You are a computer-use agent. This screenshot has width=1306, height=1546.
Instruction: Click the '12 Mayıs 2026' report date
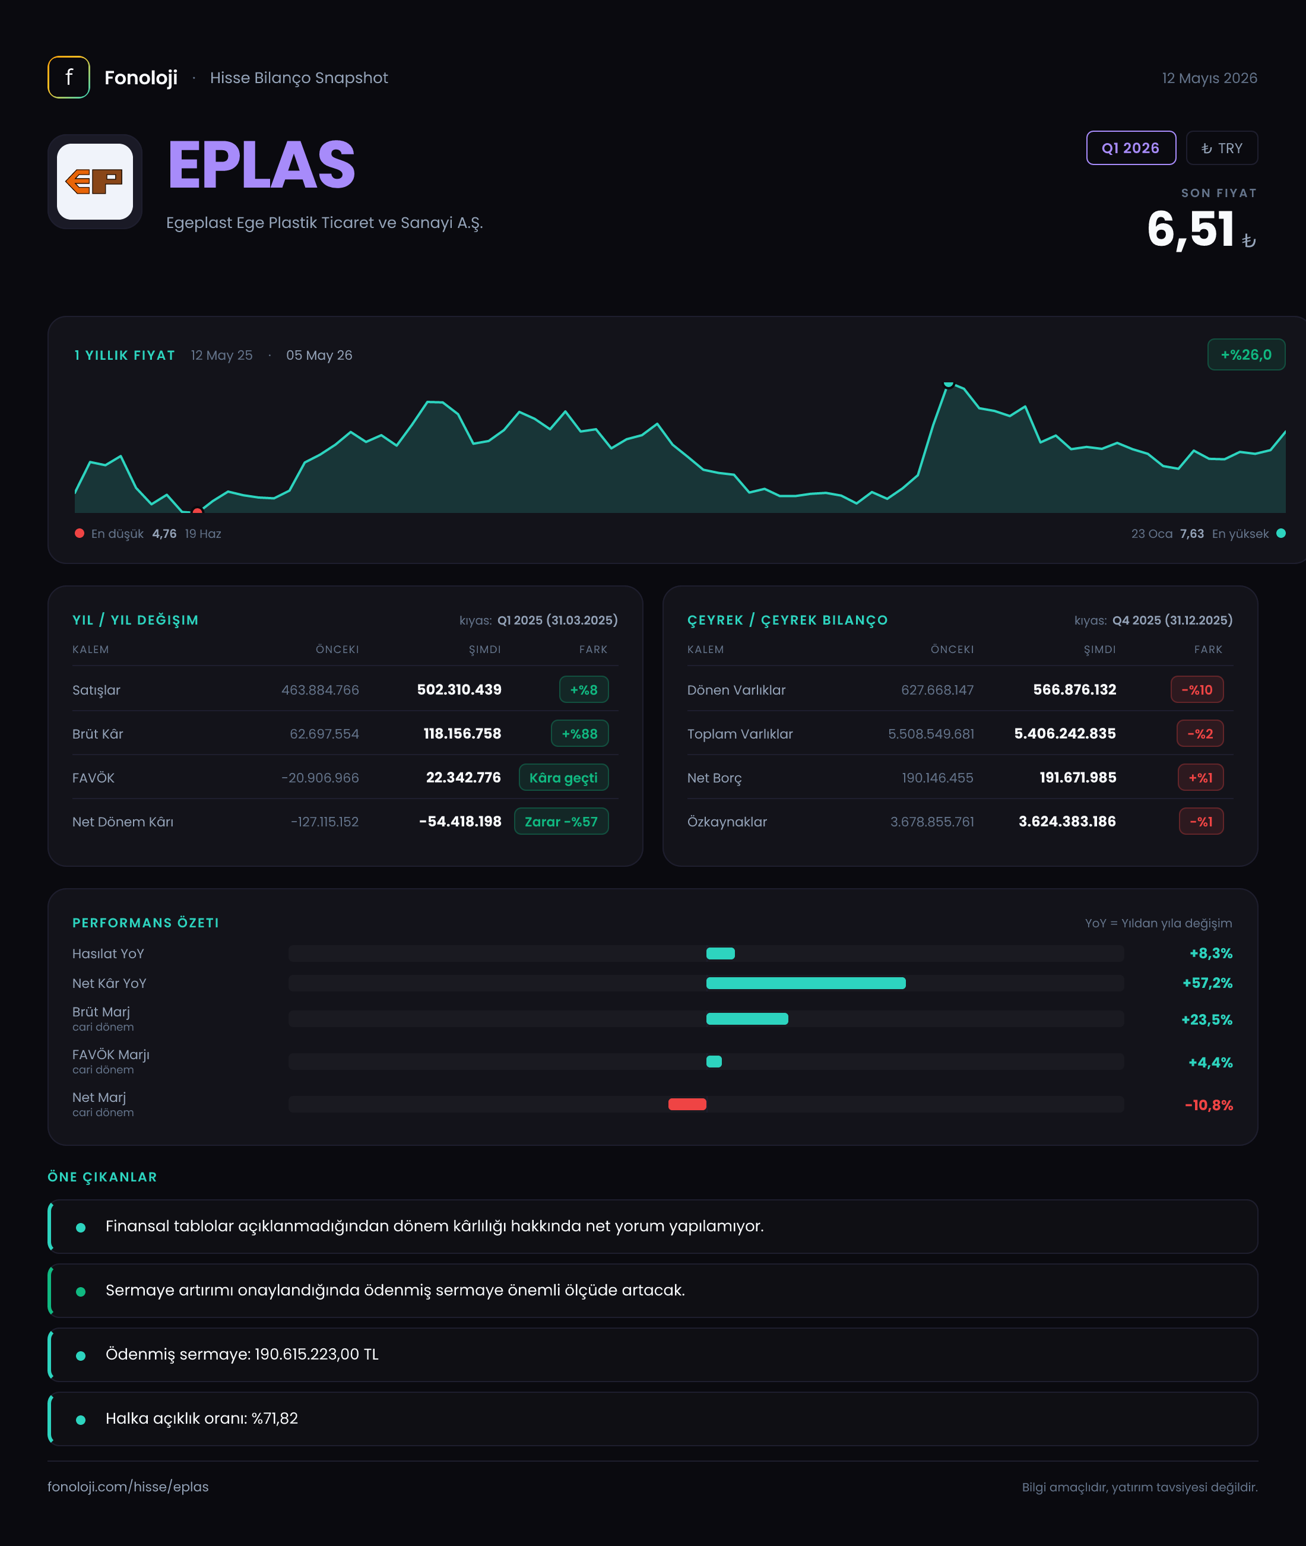coord(1210,78)
